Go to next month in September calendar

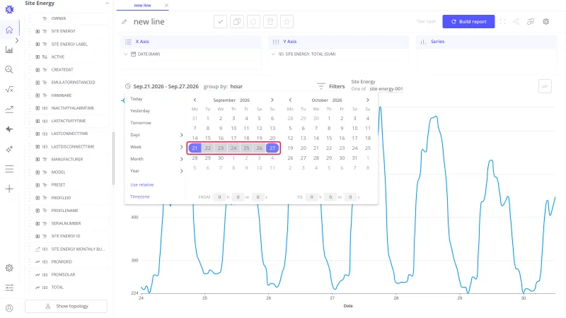[272, 100]
